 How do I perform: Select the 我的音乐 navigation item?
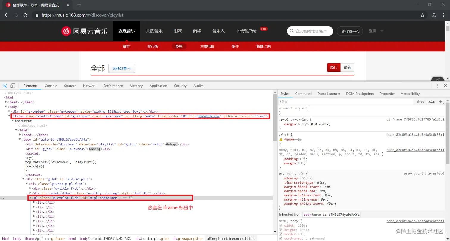[x=154, y=31]
